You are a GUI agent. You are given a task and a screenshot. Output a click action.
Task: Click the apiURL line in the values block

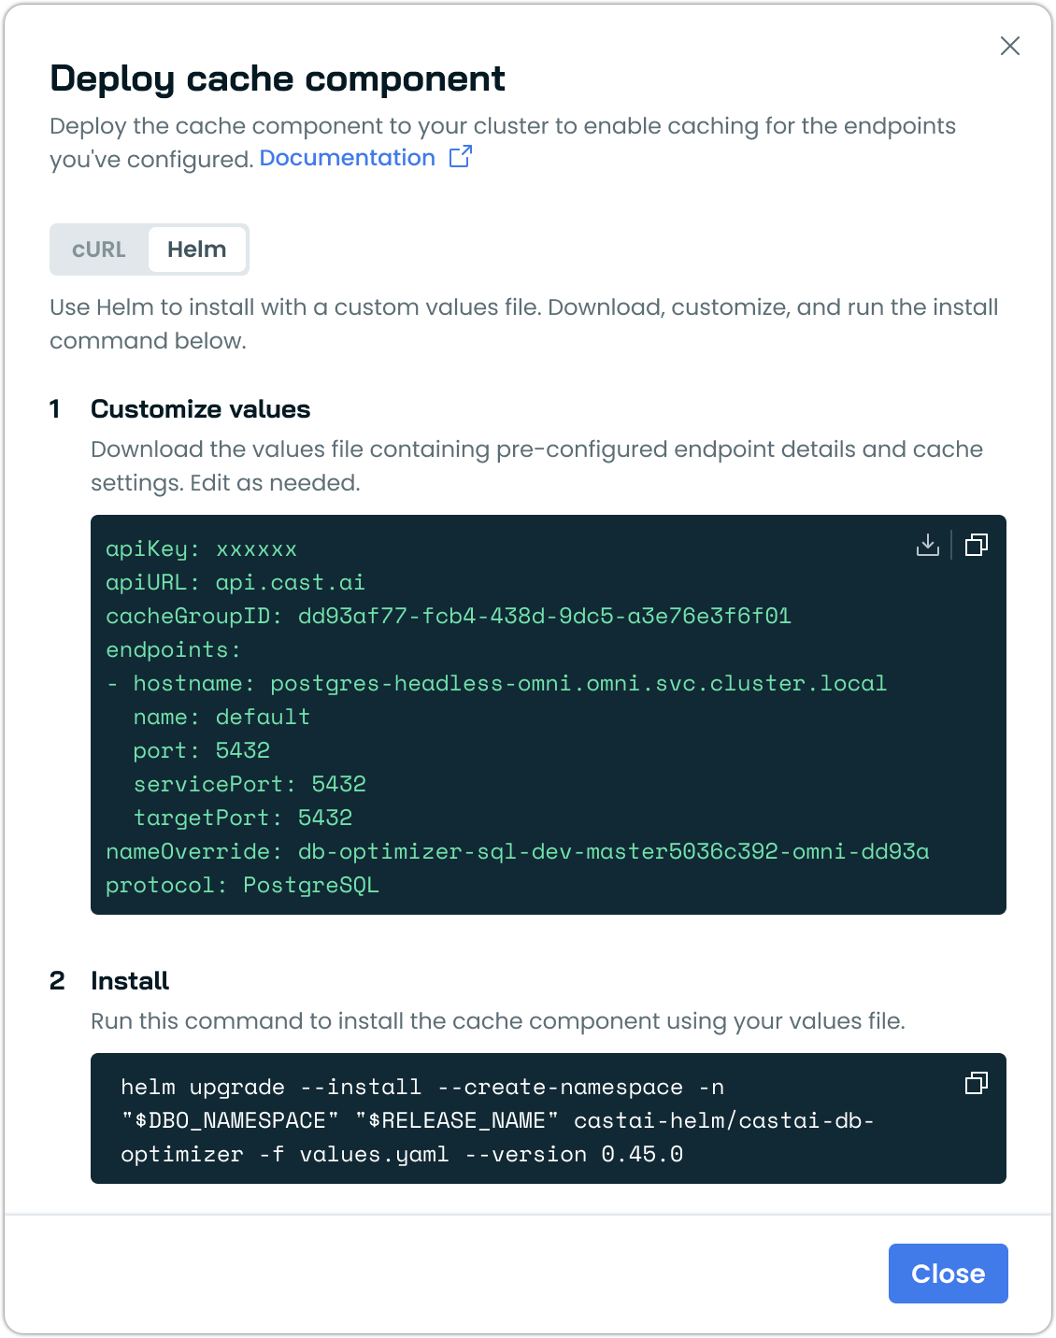(x=235, y=583)
